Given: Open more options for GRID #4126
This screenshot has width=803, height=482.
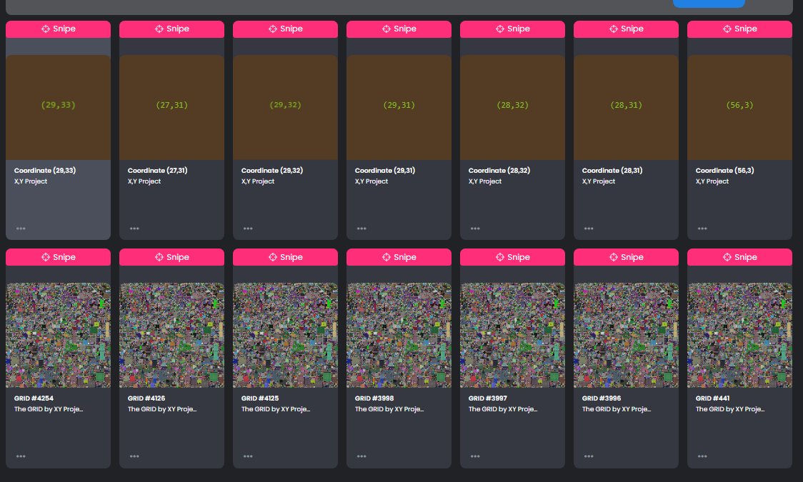Looking at the screenshot, I should click(x=135, y=456).
